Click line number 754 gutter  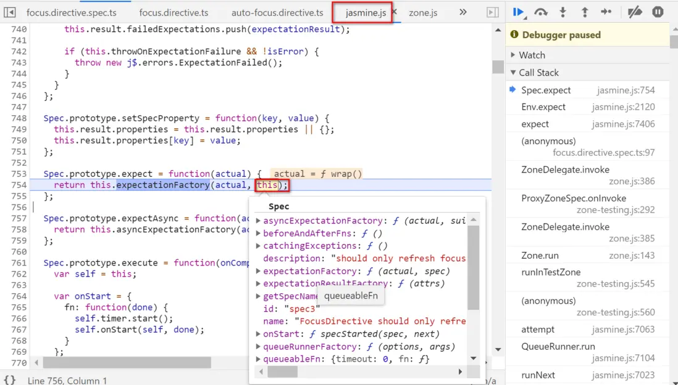pos(19,185)
